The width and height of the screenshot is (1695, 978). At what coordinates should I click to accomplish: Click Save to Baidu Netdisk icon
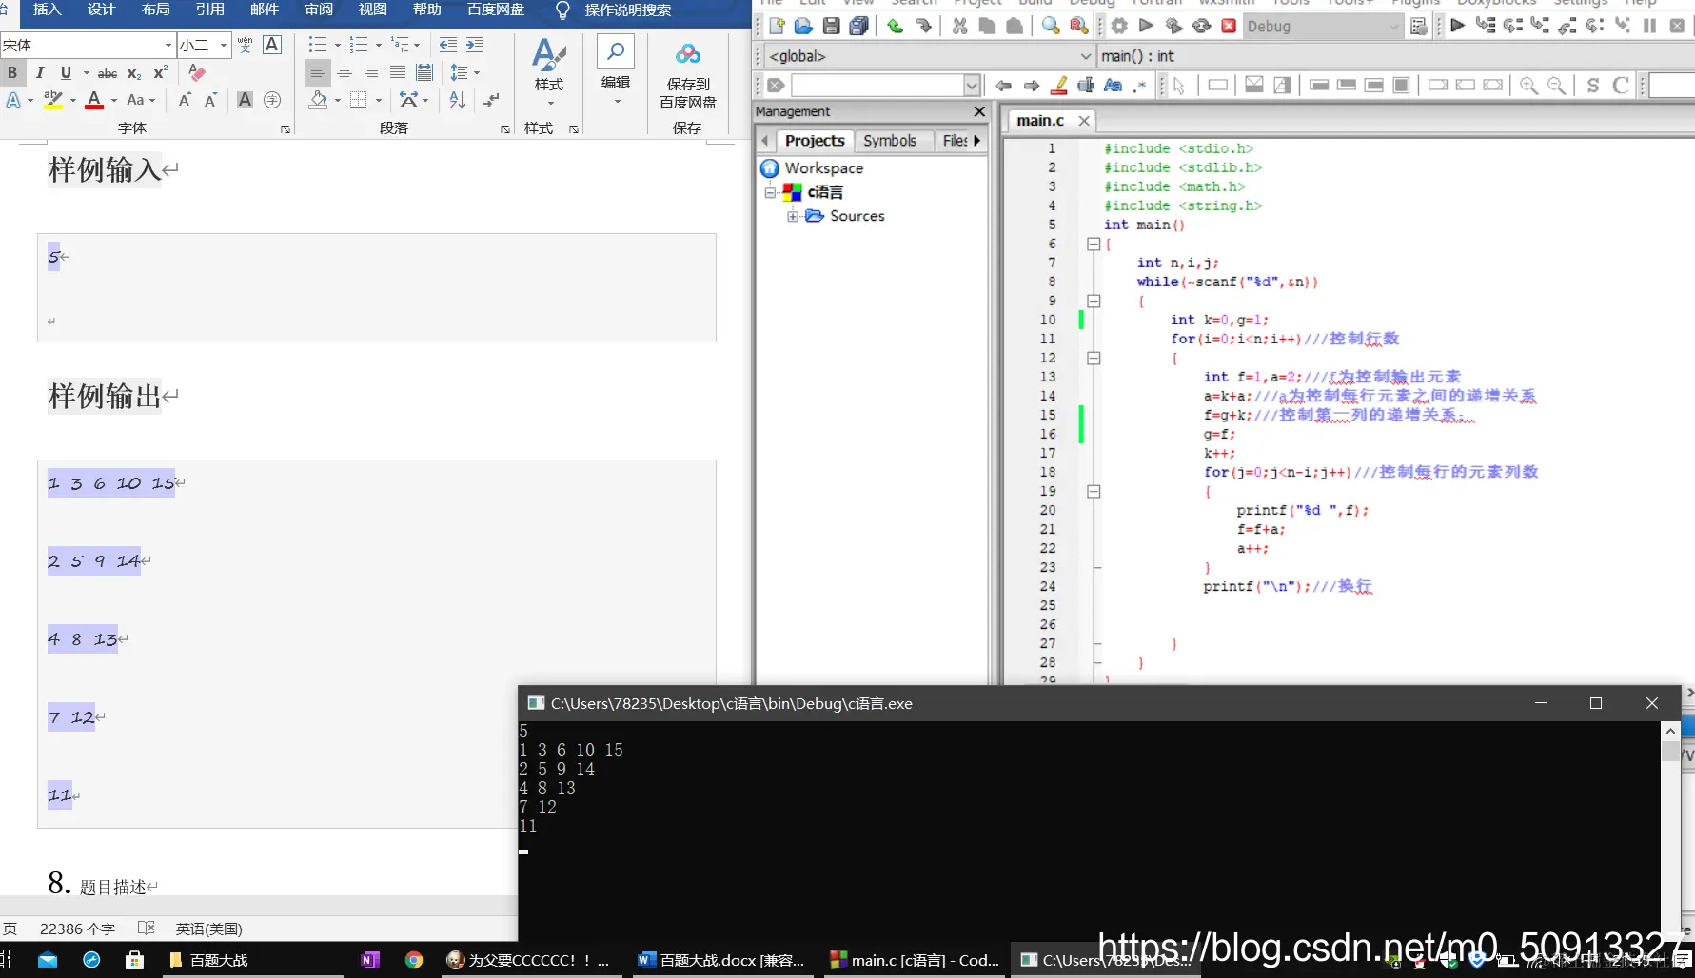pyautogui.click(x=687, y=75)
